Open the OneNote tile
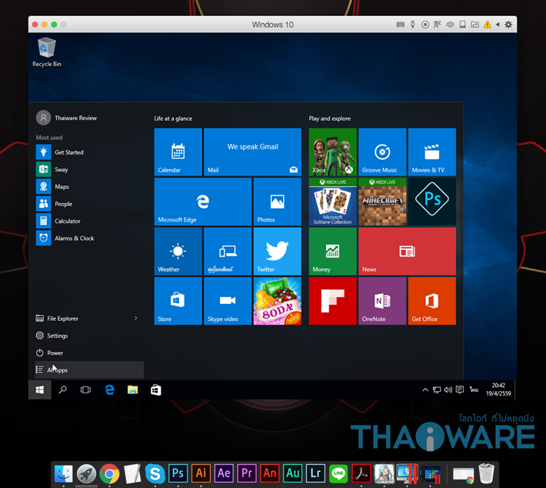Viewport: 546px width, 488px height. [382, 301]
